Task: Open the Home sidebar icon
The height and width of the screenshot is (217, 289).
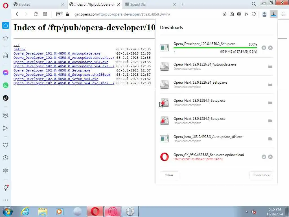Action: (6, 25)
